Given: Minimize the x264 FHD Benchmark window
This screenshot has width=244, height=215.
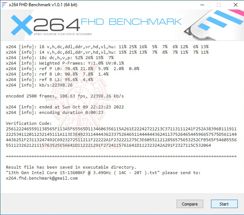Looking at the screenshot, I should [202, 5].
